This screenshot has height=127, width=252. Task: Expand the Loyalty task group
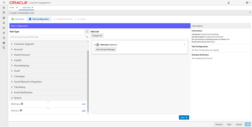(x=12, y=60)
